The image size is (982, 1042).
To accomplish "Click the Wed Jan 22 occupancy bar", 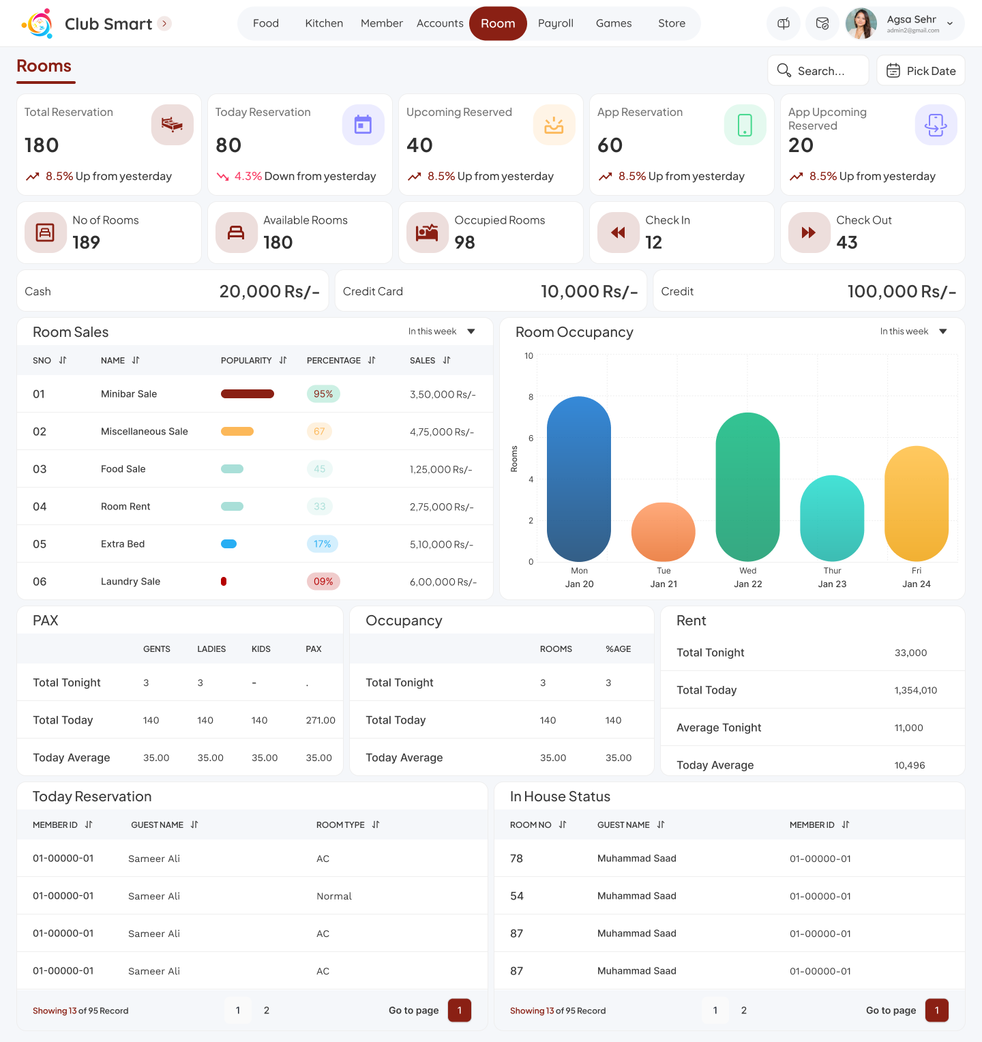I will [747, 487].
